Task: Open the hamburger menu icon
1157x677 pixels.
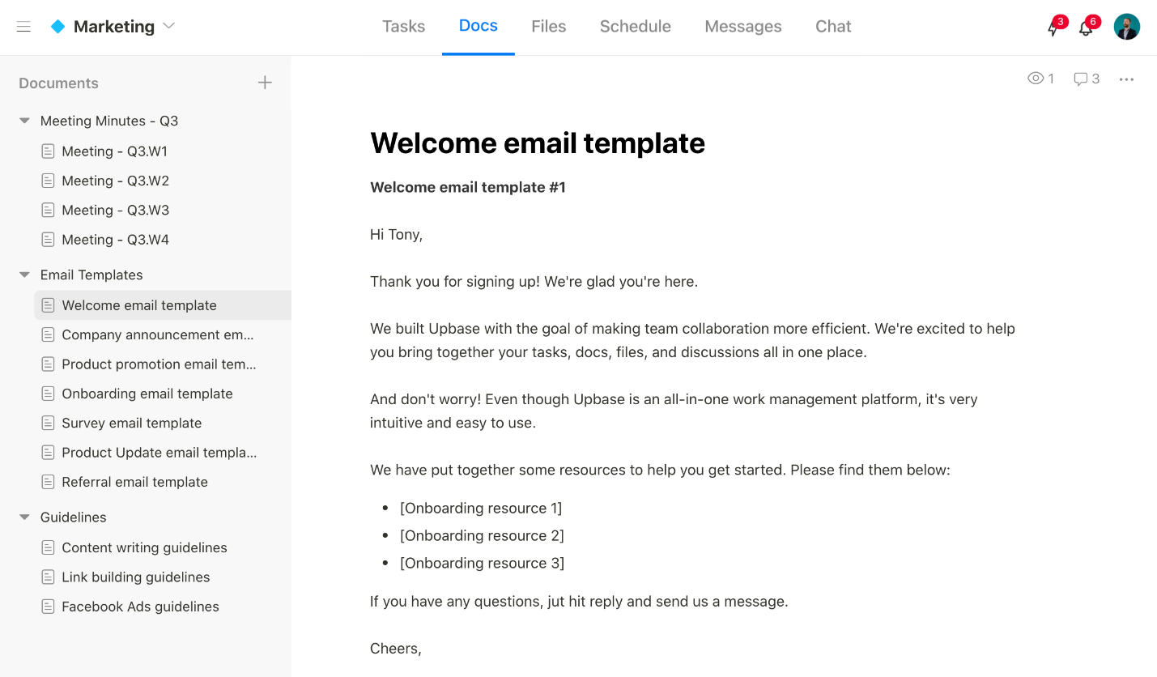Action: (x=23, y=27)
